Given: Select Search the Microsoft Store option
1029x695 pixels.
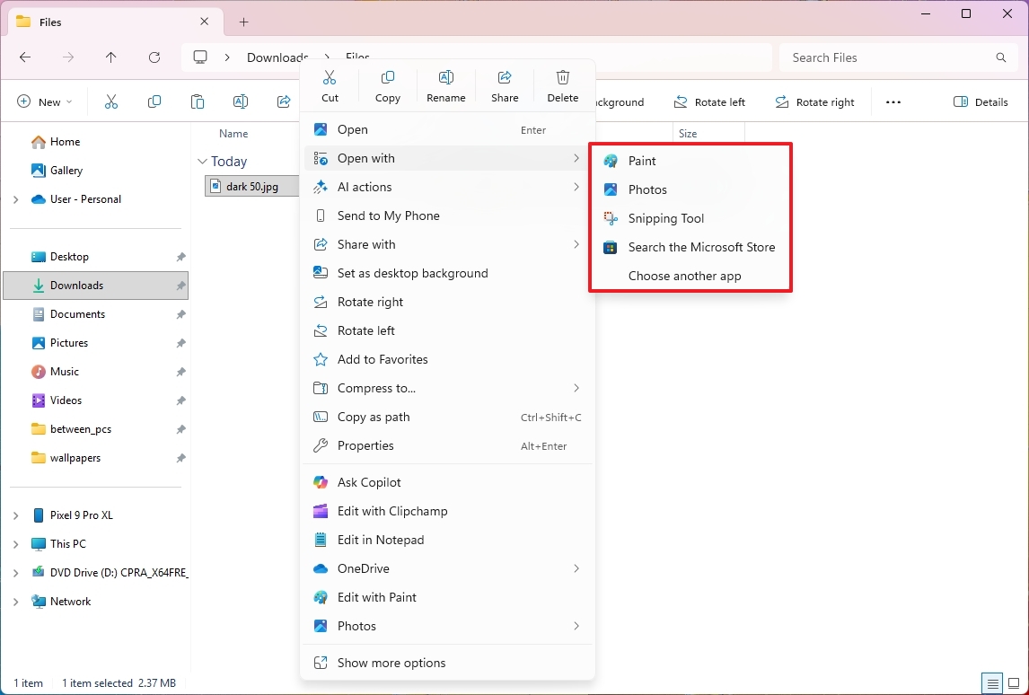Looking at the screenshot, I should tap(700, 247).
